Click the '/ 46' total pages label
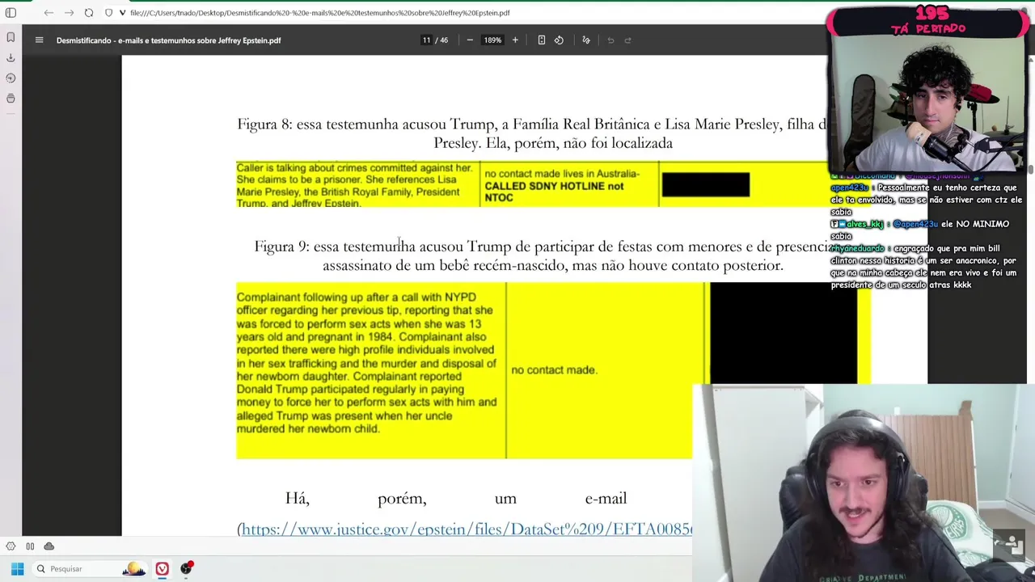 (441, 40)
